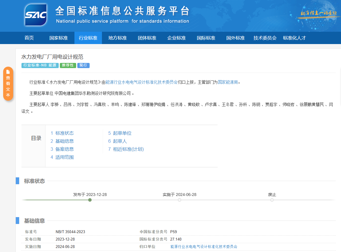The image size is (341, 252).
Task: Click the SAC logo icon
Action: click(x=36, y=15)
